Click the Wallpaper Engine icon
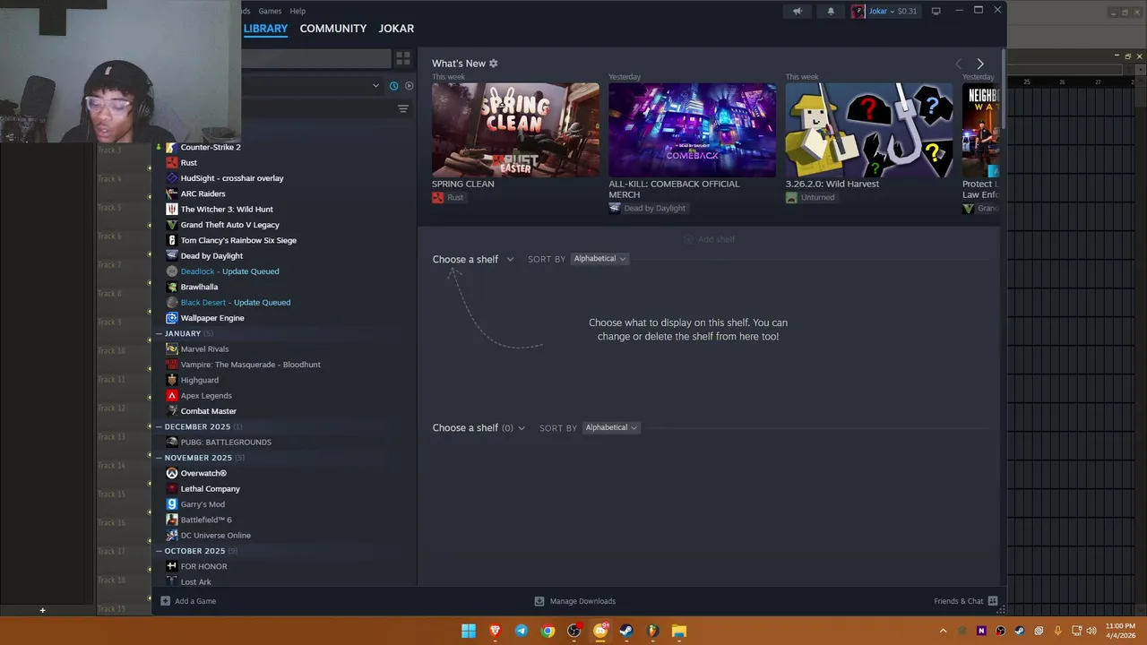 (x=172, y=318)
